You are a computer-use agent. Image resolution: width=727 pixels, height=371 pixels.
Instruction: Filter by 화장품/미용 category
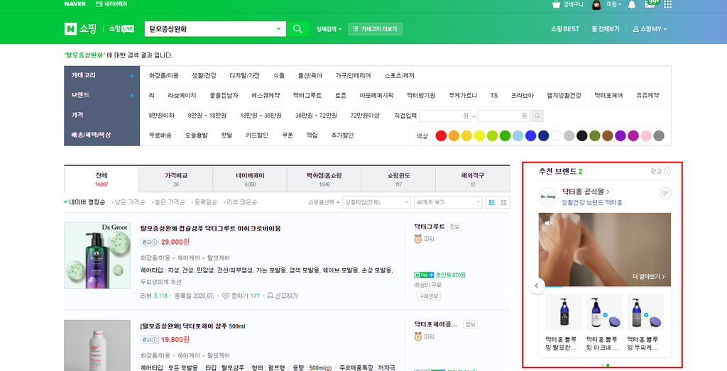tap(164, 75)
